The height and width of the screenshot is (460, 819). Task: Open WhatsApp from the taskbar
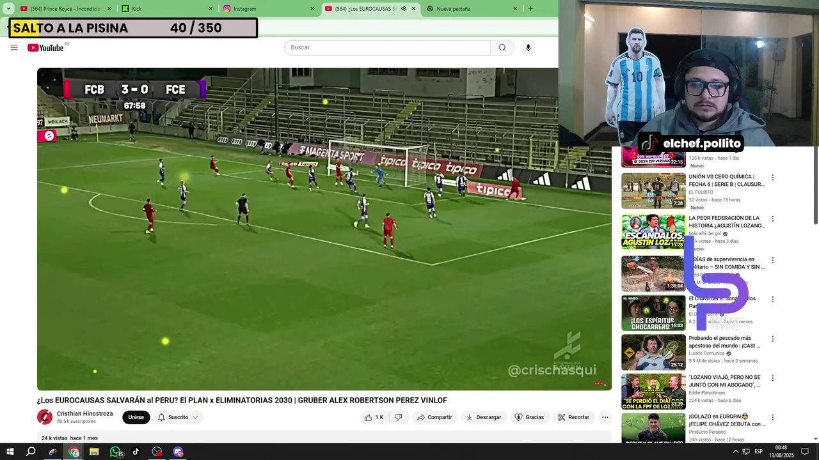[115, 452]
